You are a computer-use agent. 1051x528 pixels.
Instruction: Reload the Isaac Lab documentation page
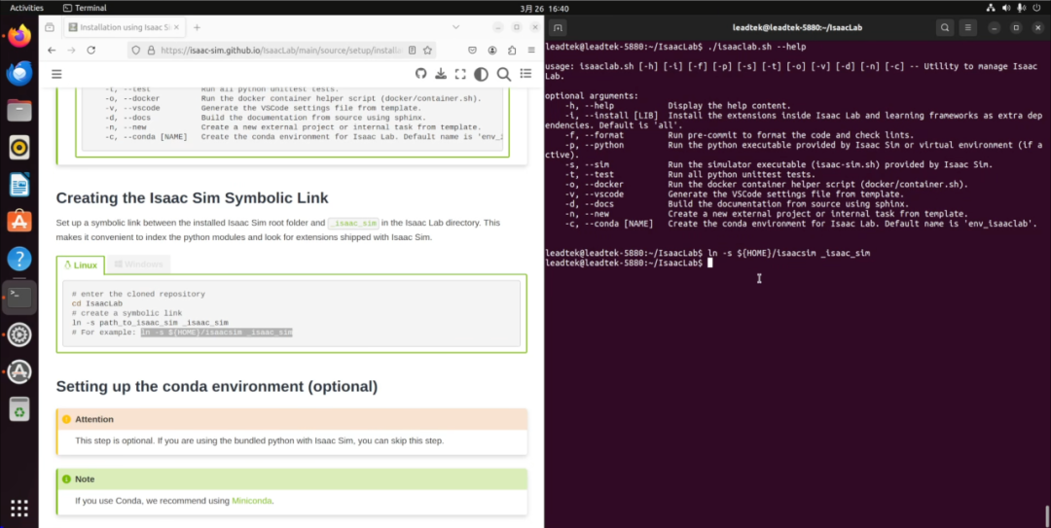coord(91,51)
